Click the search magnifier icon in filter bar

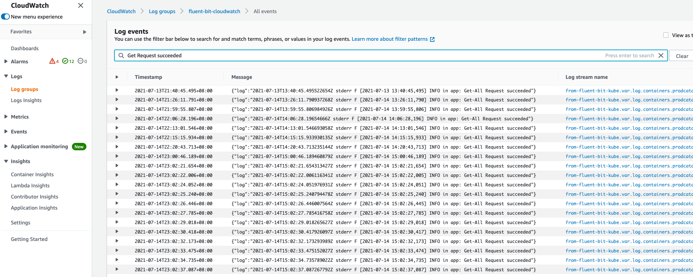pos(121,56)
